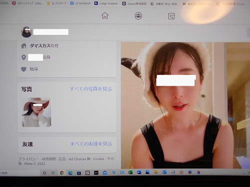The image size is (250, 187).
Task: Click 'すべての友達を見る' link
Action: 91,144
